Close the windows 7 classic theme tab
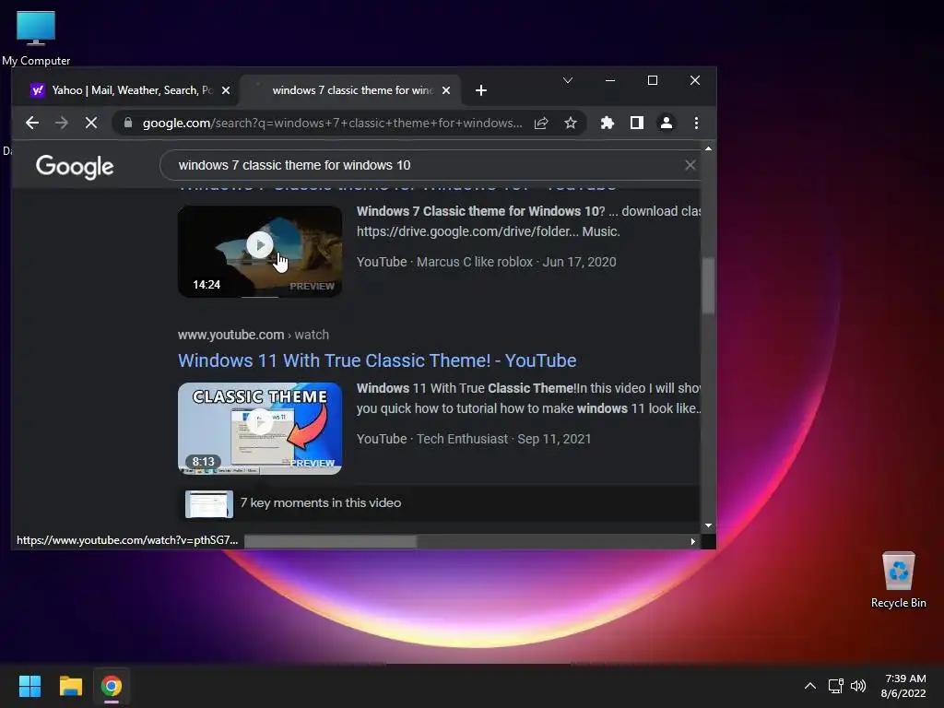The height and width of the screenshot is (708, 944). click(446, 90)
